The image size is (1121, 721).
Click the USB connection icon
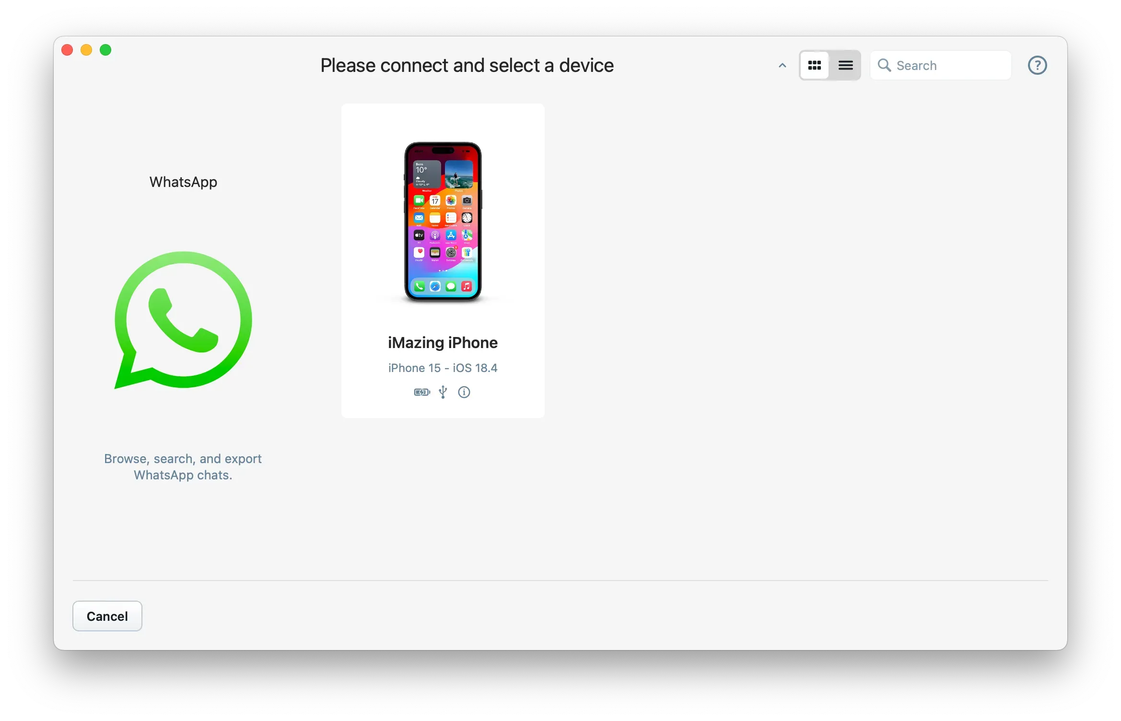tap(443, 392)
